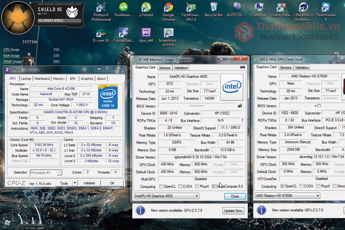Viewport: 345px width, 230px height.
Task: Open the AMD Radeon HD 8750M GPU dropdown
Action: tap(287, 195)
